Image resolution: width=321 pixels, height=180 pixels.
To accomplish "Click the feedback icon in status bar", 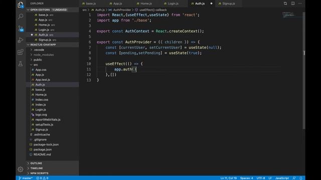I will (x=294, y=178).
